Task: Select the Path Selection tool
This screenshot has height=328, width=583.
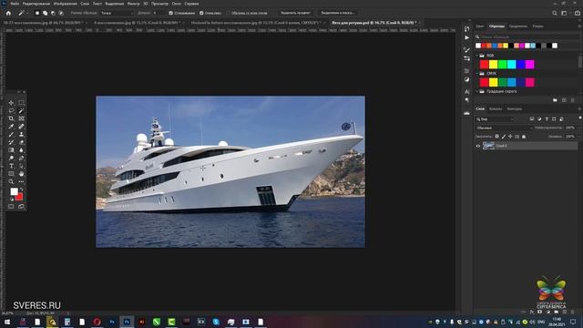Action: [21, 166]
